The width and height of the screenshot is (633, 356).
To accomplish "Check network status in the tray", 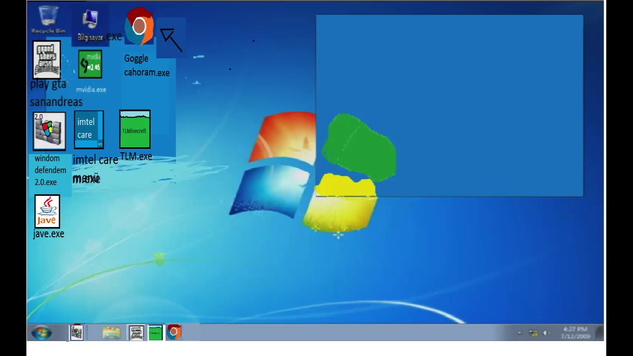I will [534, 332].
